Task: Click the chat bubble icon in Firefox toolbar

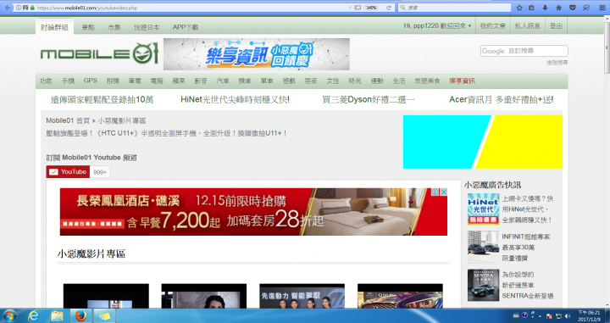Action: (586, 8)
